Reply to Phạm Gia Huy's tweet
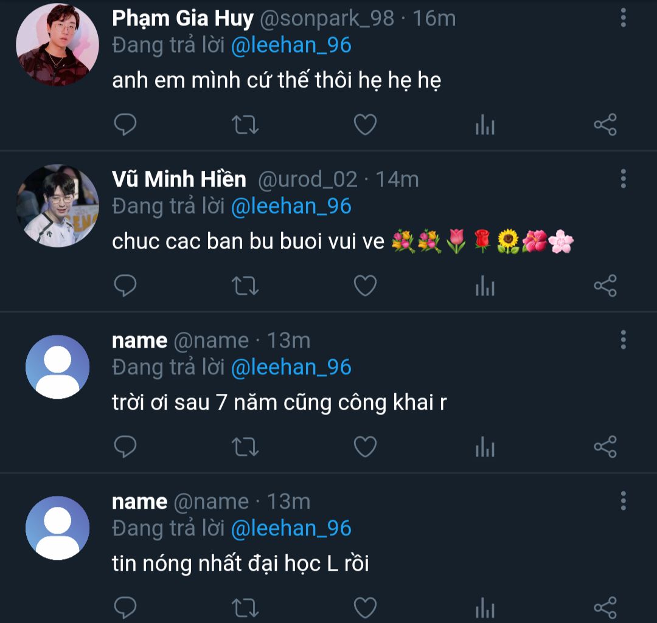The image size is (657, 623). tap(125, 125)
